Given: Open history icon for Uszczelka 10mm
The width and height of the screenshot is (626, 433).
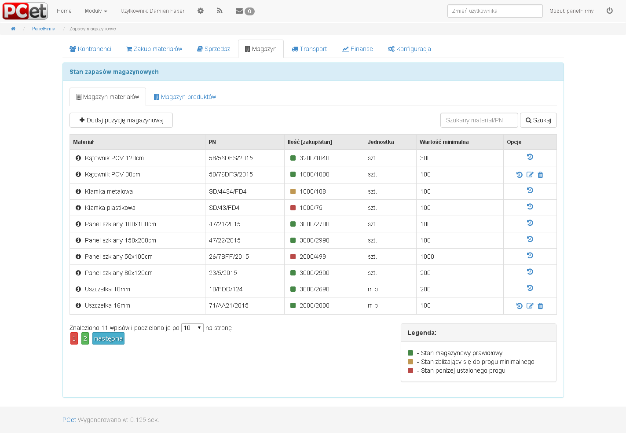Looking at the screenshot, I should [530, 288].
